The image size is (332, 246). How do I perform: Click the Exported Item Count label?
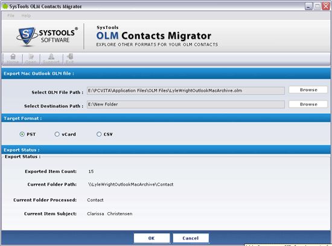coord(51,171)
